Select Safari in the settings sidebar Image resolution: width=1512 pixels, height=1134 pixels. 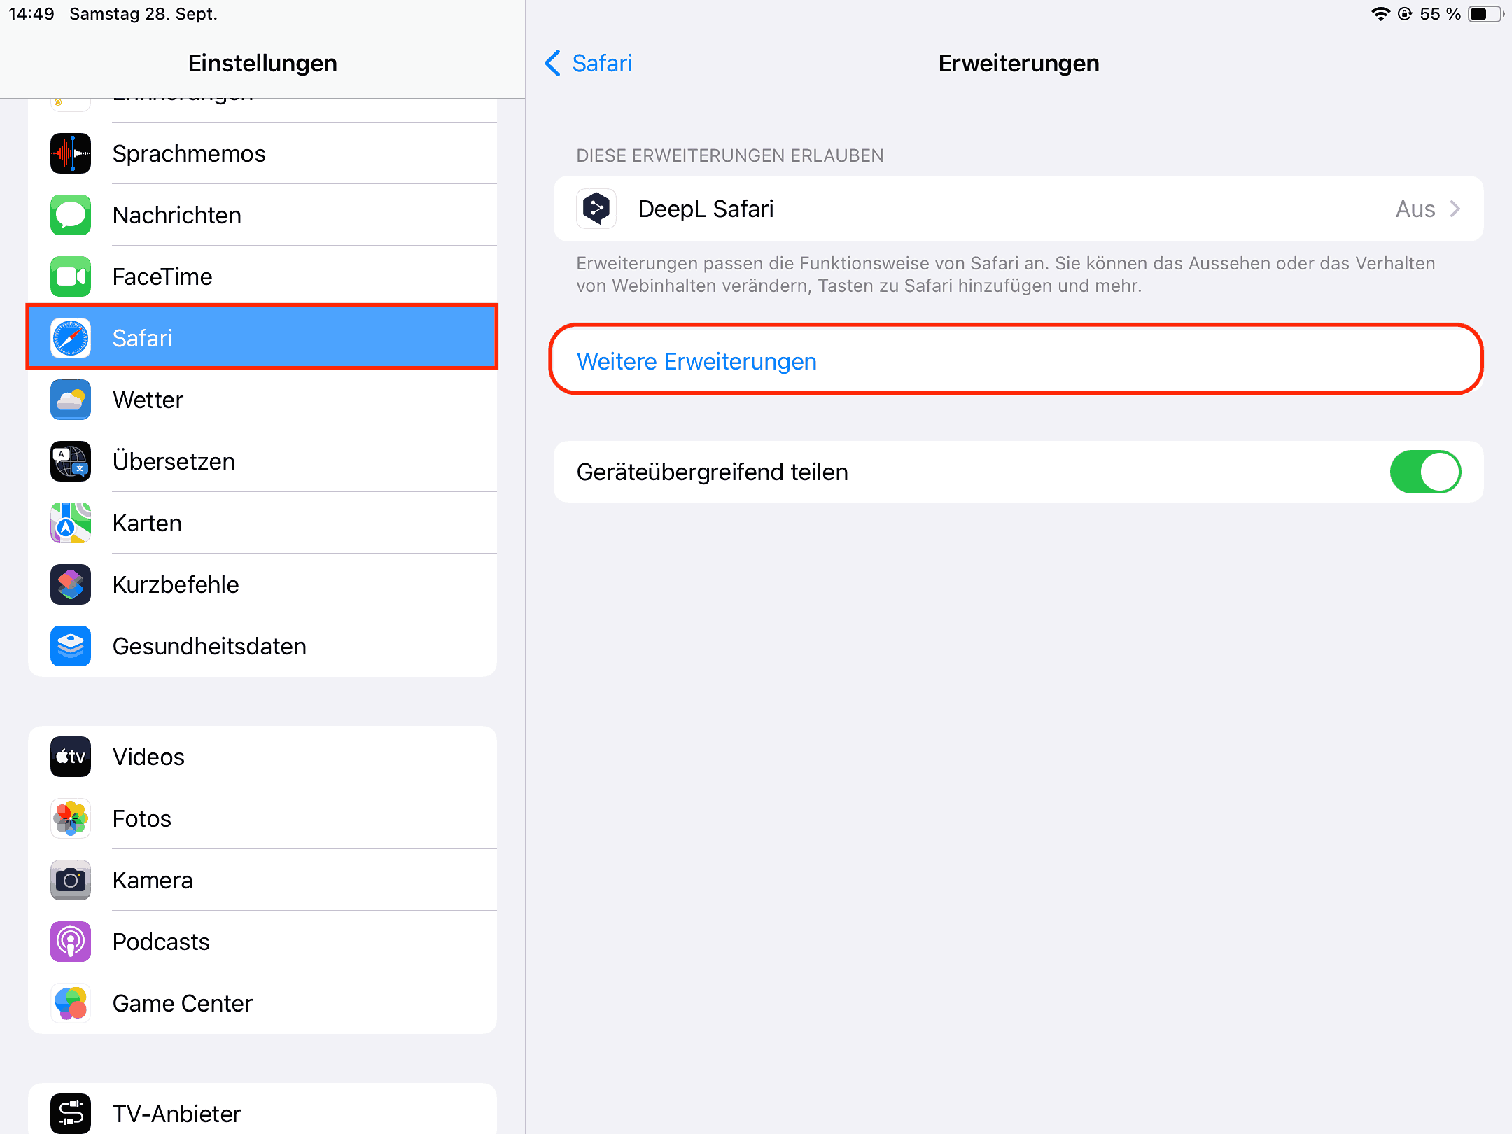click(x=262, y=338)
